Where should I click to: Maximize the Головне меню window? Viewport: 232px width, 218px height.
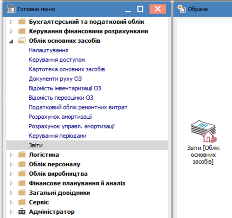pyautogui.click(x=140, y=9)
